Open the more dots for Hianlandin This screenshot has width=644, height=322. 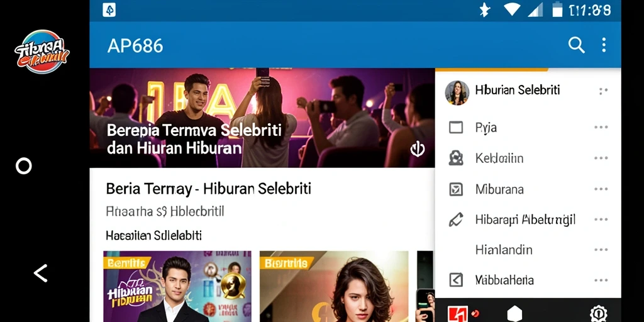click(601, 250)
